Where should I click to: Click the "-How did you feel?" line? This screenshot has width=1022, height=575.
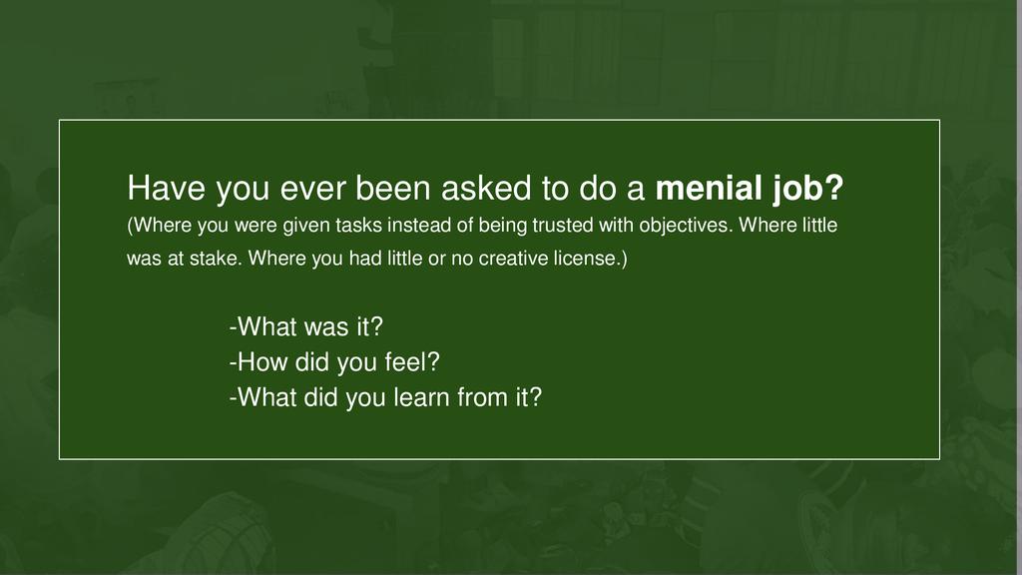(x=334, y=362)
